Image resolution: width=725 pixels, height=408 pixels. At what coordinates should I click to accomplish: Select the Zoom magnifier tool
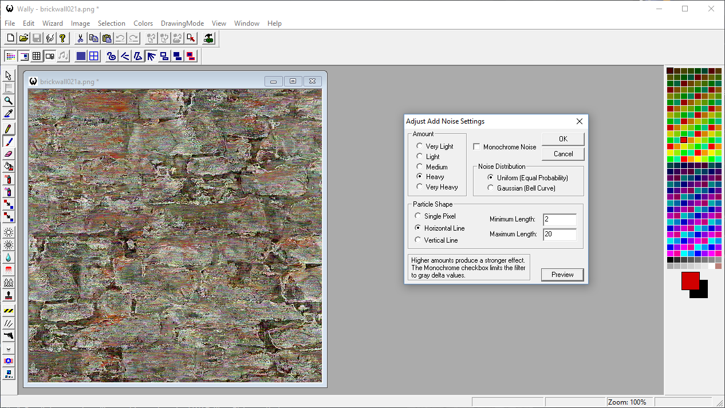point(9,101)
